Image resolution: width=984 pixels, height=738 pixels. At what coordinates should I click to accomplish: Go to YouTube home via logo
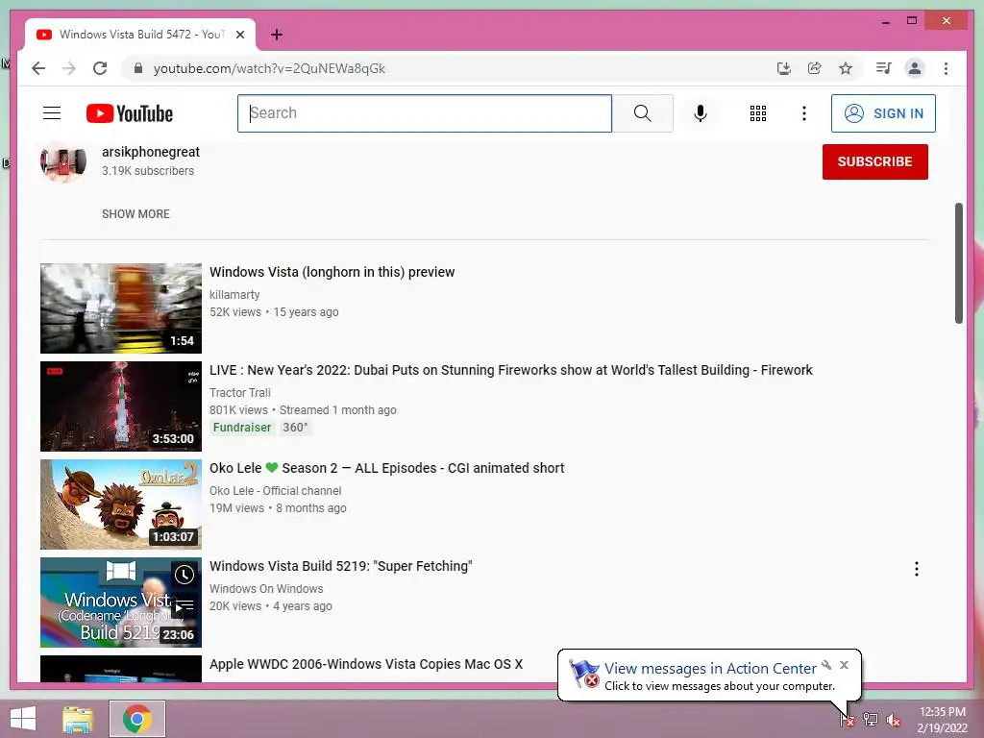pyautogui.click(x=130, y=113)
